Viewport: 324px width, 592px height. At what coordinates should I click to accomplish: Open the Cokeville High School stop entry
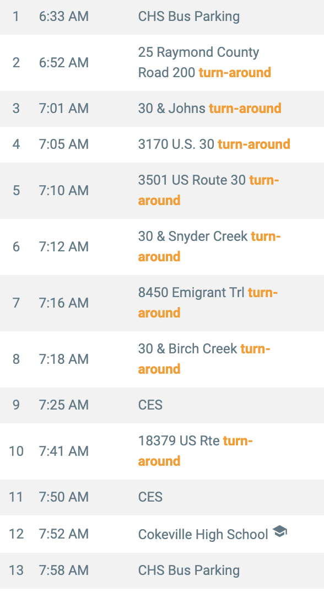click(162, 534)
